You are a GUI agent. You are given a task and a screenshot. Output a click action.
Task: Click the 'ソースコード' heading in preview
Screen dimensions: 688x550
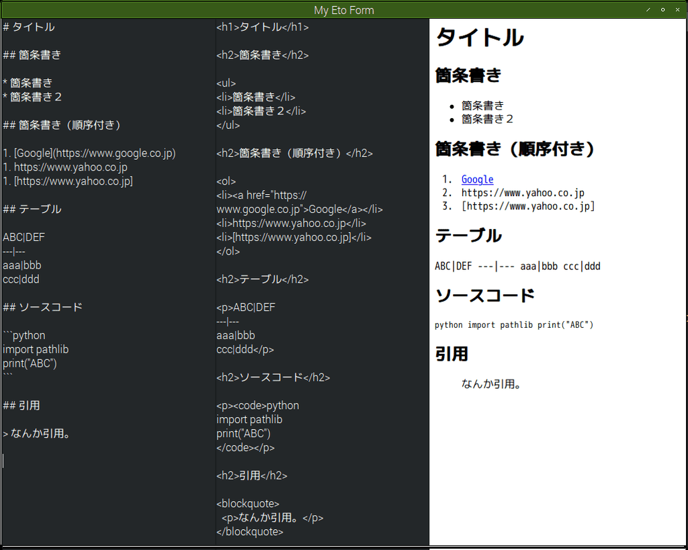[x=484, y=295]
